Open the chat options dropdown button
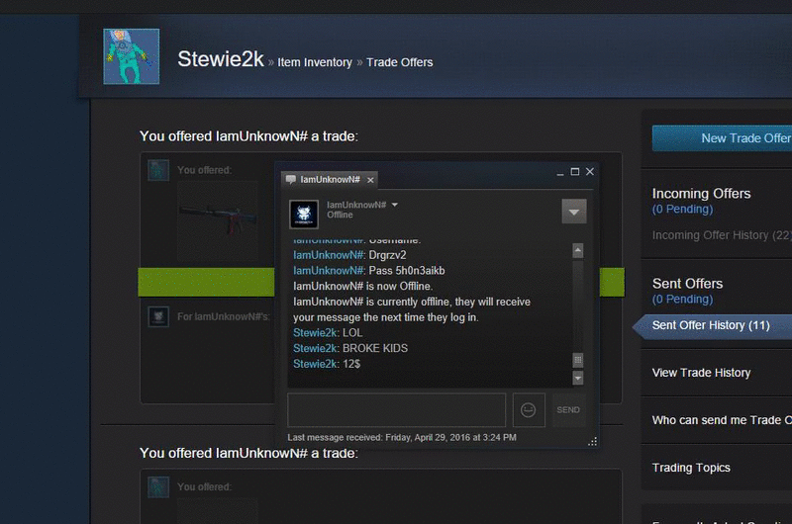The image size is (792, 524). [x=574, y=212]
